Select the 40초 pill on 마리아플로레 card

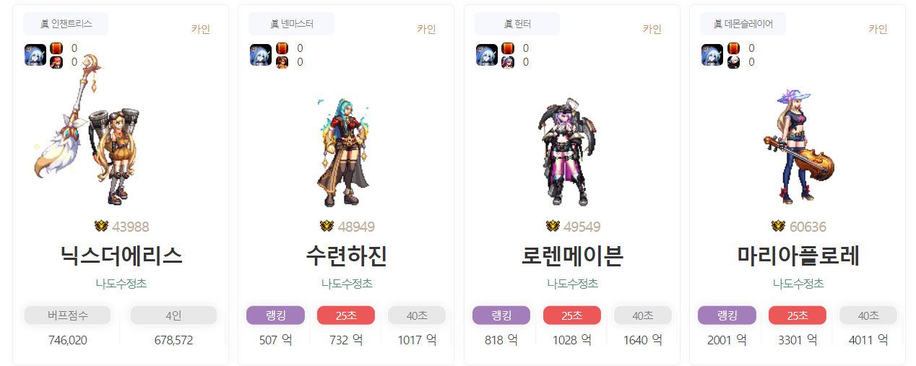coord(868,315)
